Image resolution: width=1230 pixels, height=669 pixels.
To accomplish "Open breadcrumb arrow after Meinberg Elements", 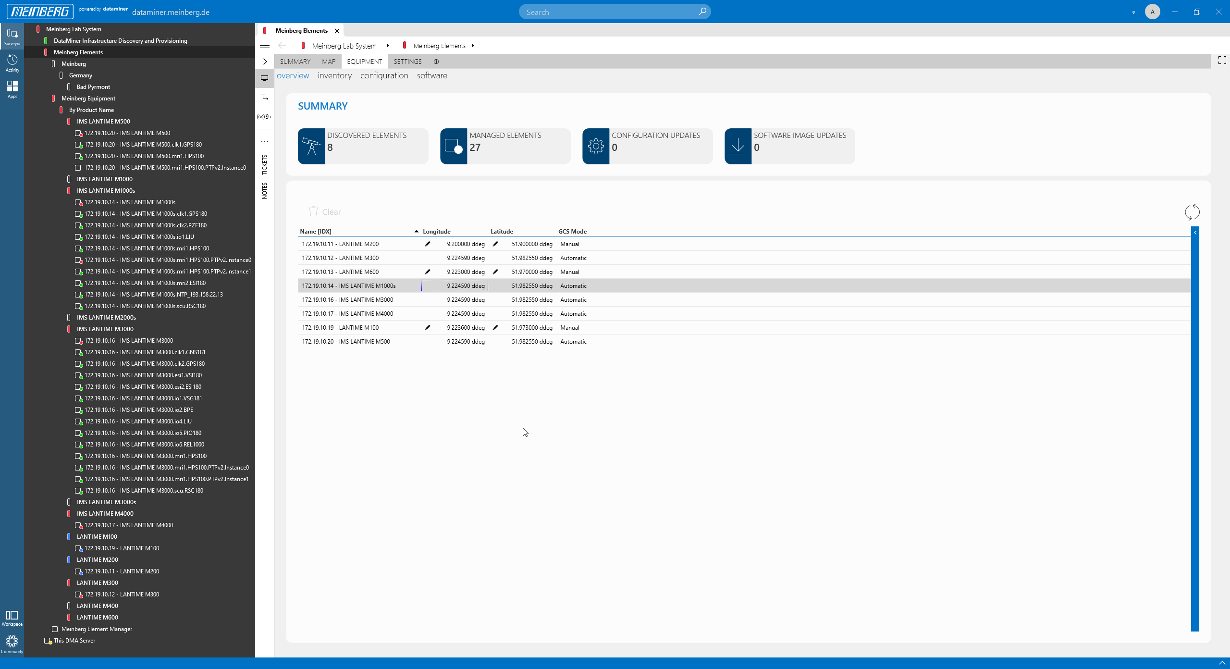I will tap(473, 46).
